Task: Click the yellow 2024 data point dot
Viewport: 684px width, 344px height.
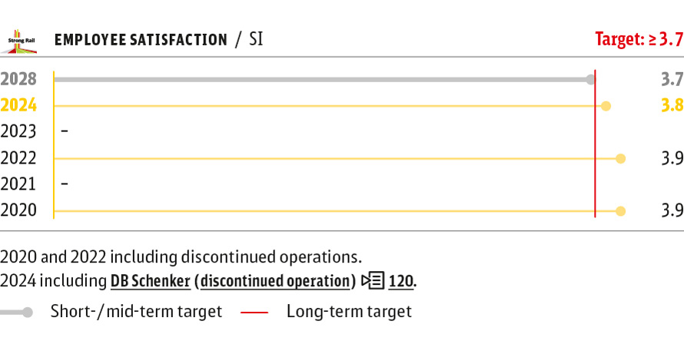Action: (606, 106)
